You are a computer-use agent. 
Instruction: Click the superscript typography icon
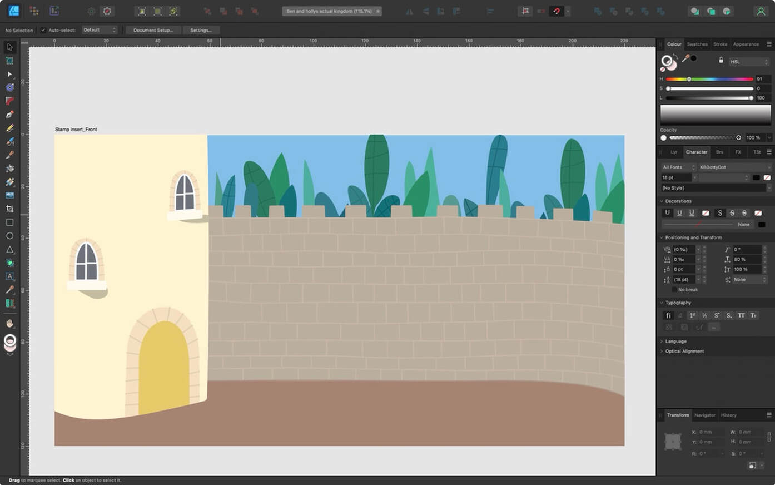click(717, 315)
